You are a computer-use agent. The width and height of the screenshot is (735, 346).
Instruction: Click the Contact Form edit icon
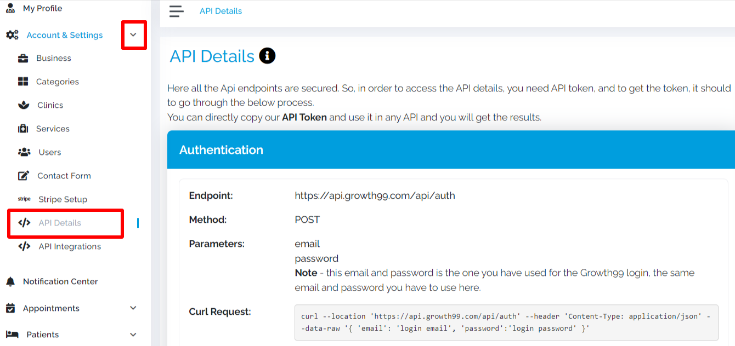(24, 176)
